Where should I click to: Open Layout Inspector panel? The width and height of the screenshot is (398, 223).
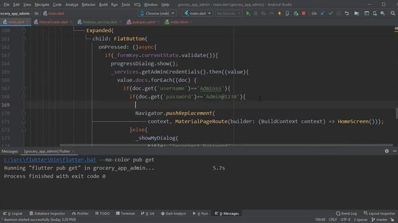click(x=379, y=214)
